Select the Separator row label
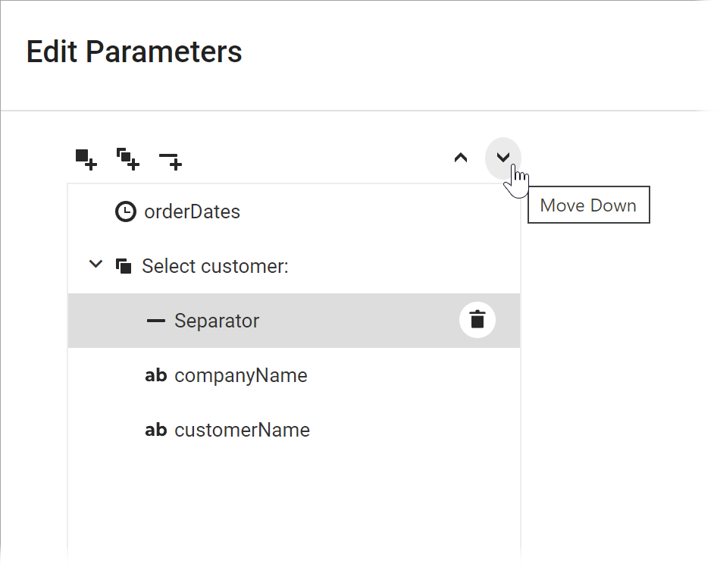This screenshot has height=567, width=717. pyautogui.click(x=217, y=321)
